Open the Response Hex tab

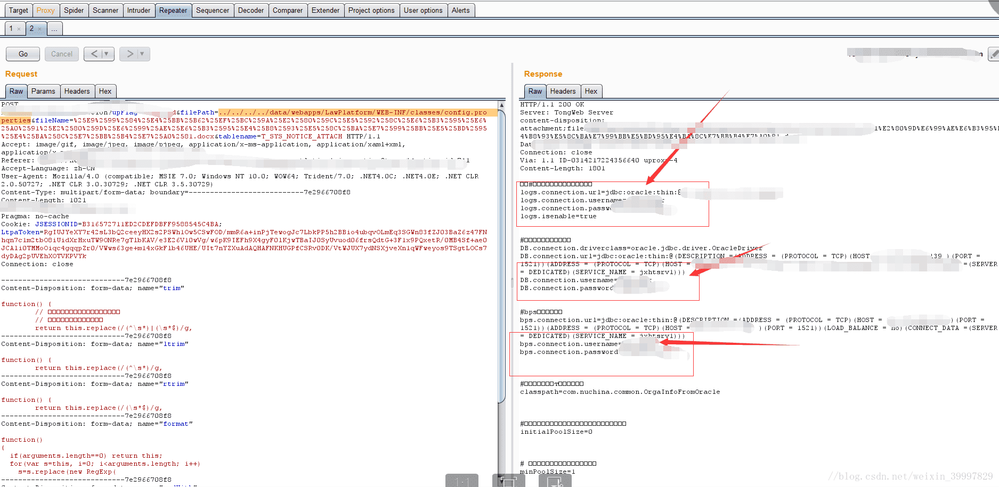[x=591, y=92]
